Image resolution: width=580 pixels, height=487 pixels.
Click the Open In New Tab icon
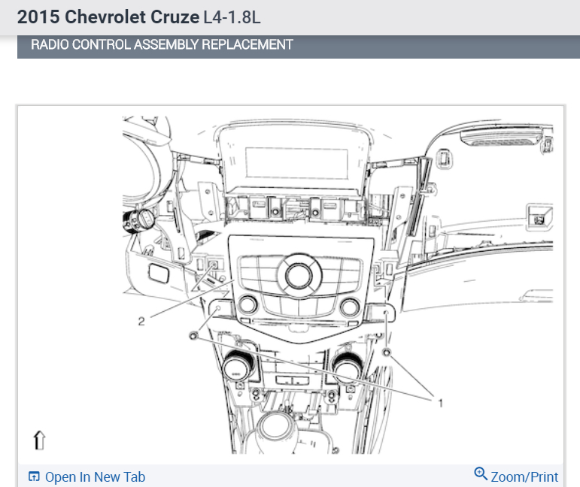click(x=34, y=476)
